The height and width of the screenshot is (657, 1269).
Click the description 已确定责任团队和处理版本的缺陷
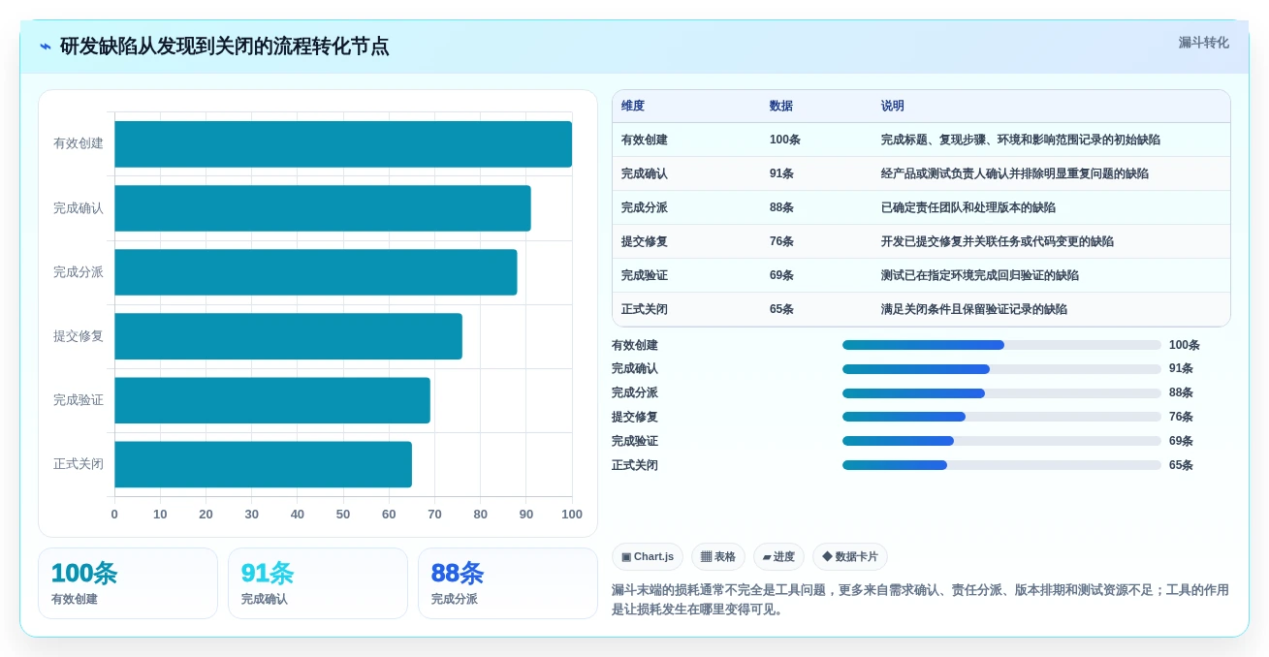pos(968,207)
